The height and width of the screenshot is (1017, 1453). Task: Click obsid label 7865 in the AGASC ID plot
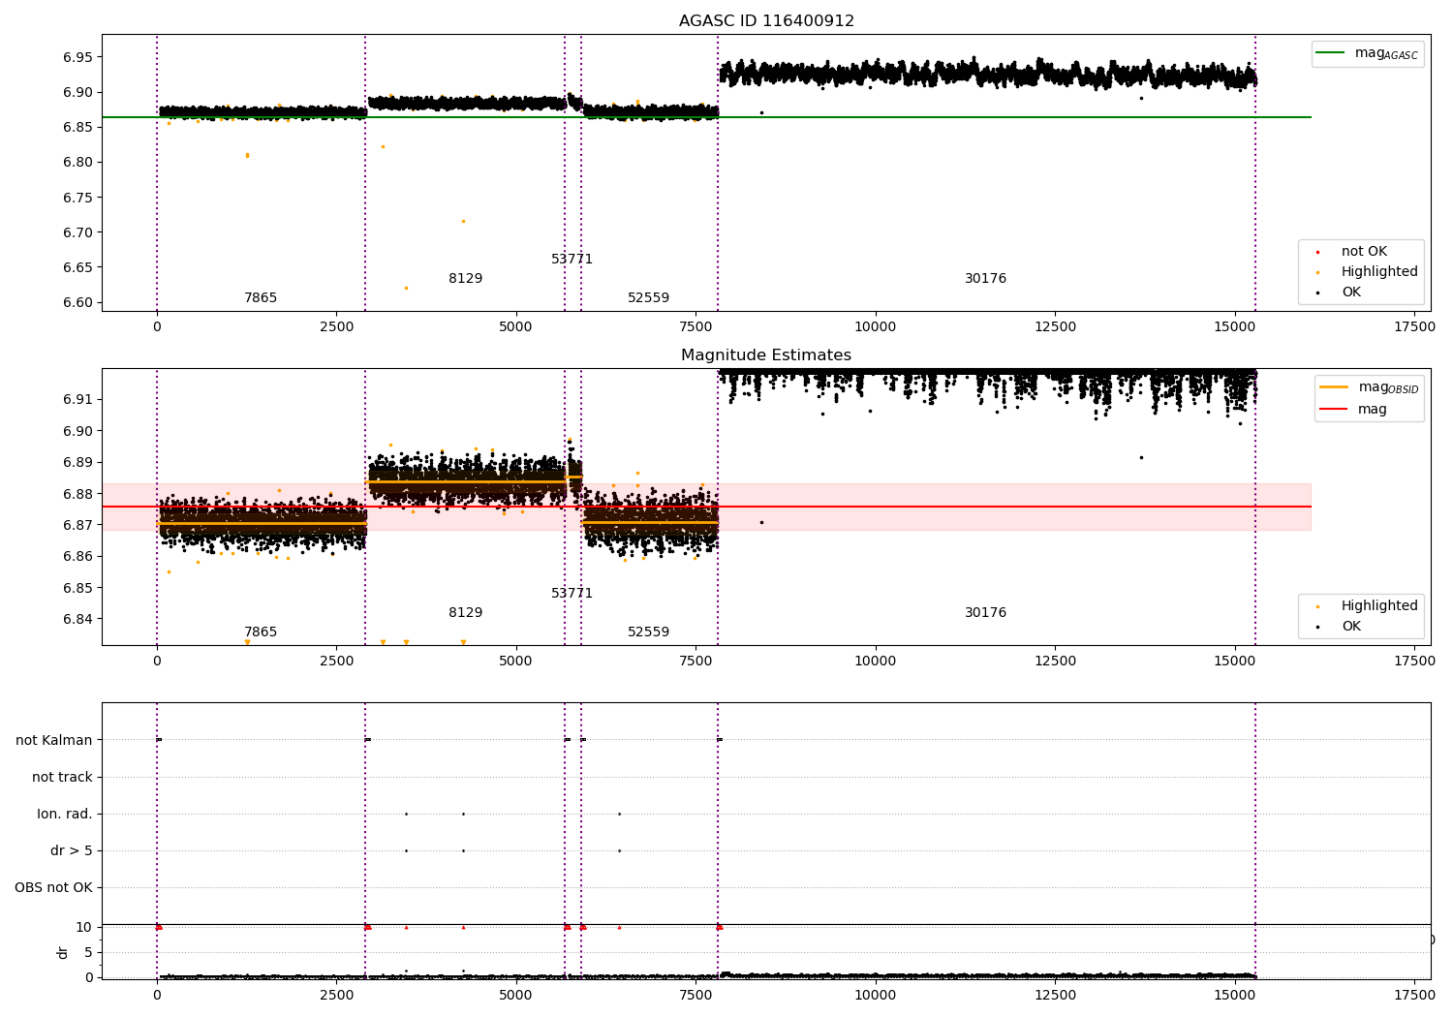tap(261, 298)
